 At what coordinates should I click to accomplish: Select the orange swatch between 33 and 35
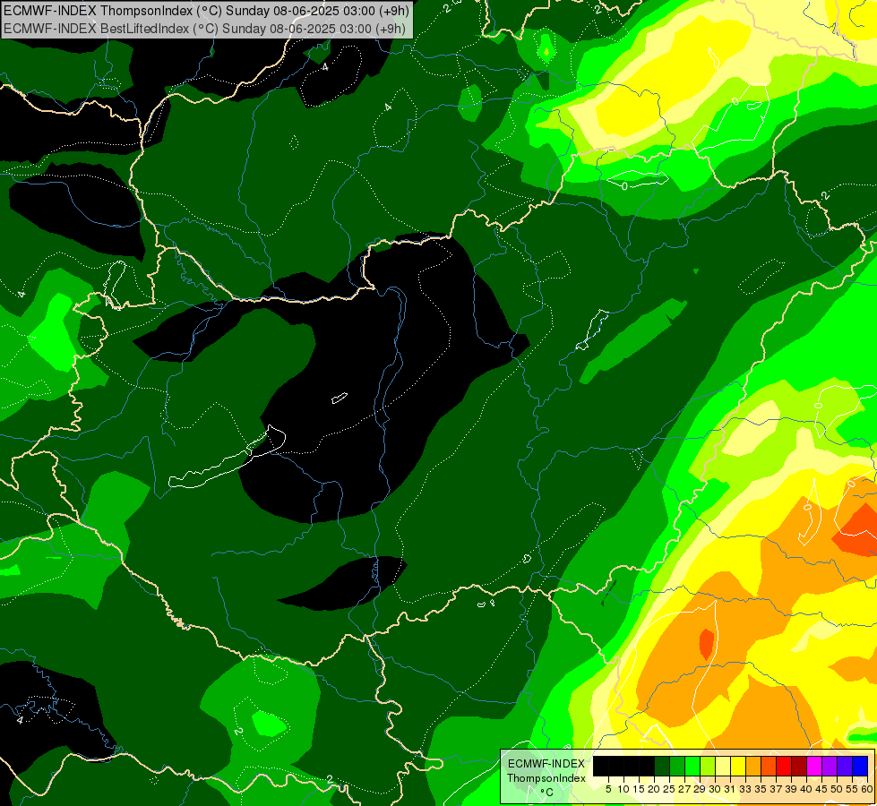click(753, 766)
